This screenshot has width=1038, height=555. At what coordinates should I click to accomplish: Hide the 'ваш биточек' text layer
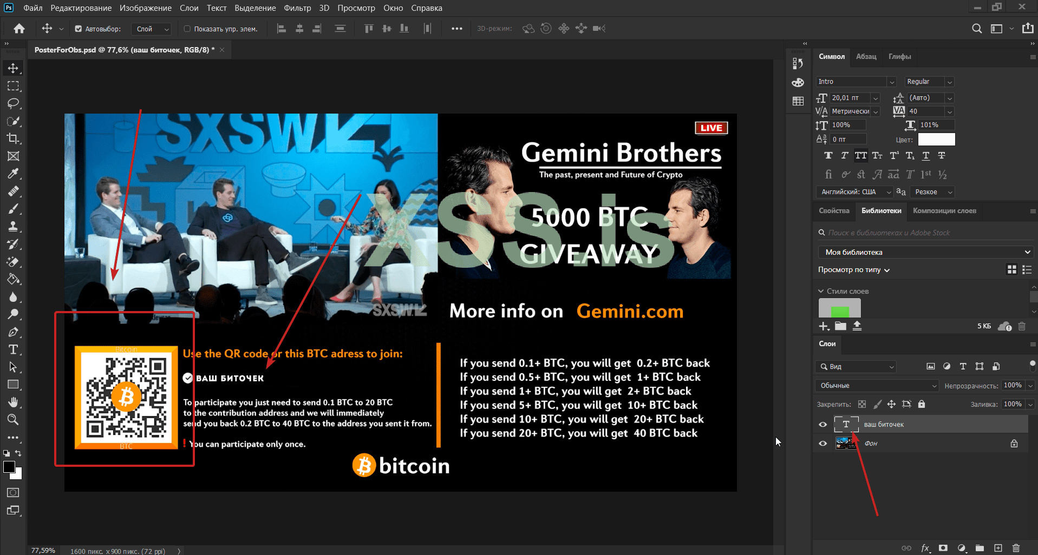tap(823, 425)
